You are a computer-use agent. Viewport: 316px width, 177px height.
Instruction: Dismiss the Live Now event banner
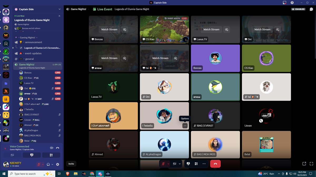(60, 16)
